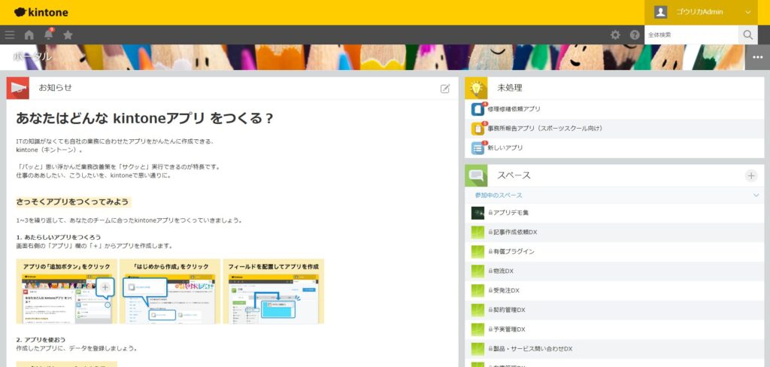770x367 pixels.
Task: Click the 製品・サービス問い合わせDX green icon
Action: tap(477, 349)
